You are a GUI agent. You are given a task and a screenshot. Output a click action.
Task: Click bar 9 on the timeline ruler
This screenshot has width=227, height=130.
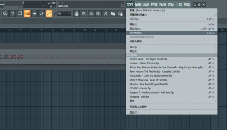41,30
